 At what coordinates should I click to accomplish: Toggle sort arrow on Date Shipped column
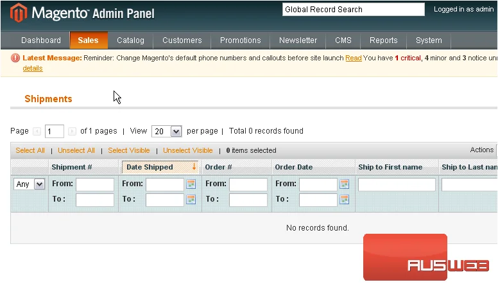[x=194, y=166]
